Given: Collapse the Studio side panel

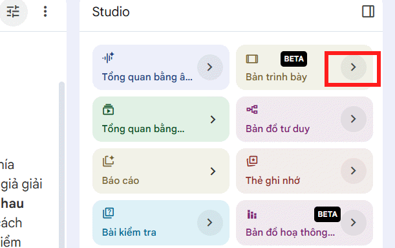Looking at the screenshot, I should pos(368,12).
